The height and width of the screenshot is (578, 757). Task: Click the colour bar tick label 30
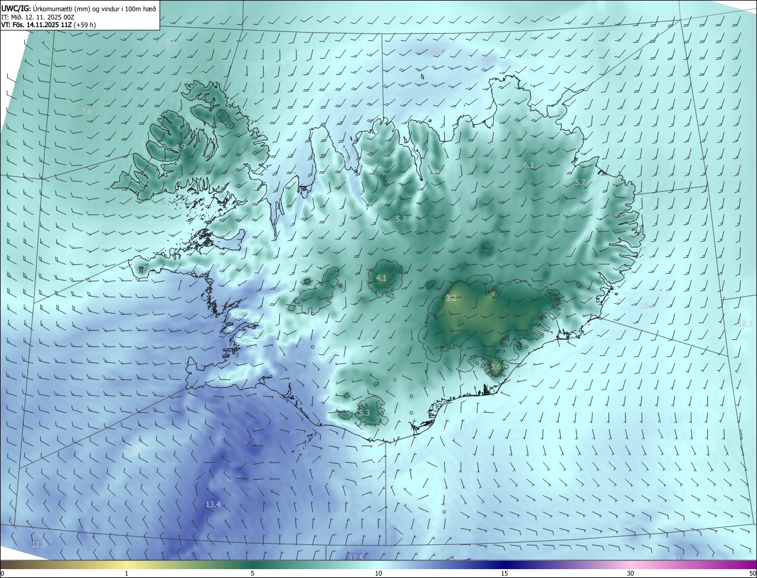pyautogui.click(x=630, y=574)
